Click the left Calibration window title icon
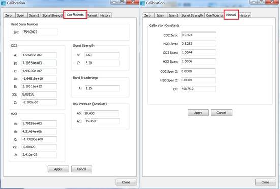Viewport: 280px width, 189px height. (x=3, y=3)
